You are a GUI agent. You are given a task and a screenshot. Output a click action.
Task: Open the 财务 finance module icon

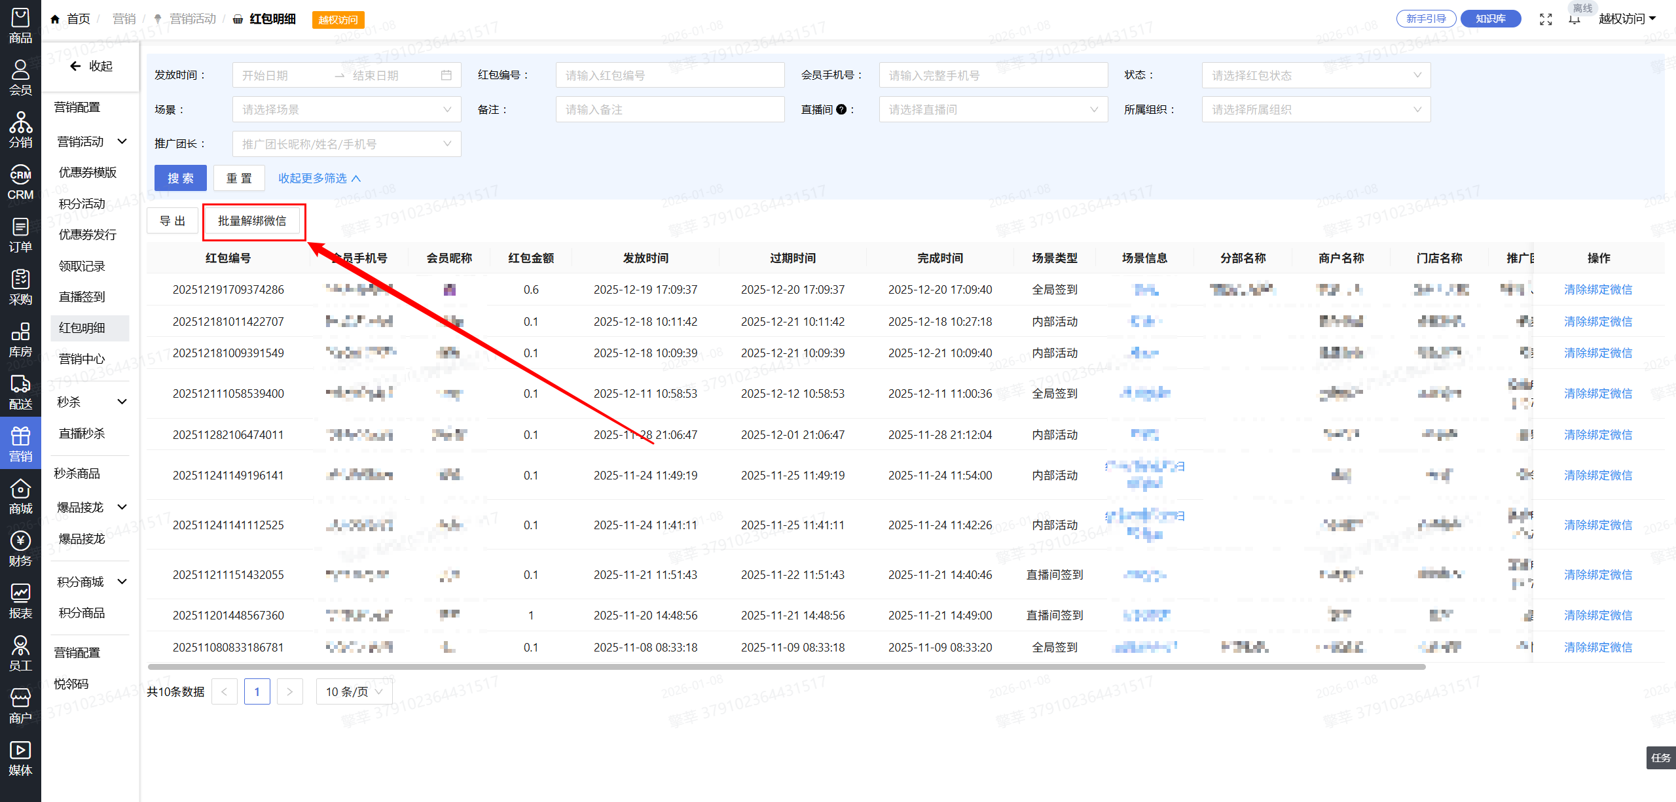coord(20,549)
